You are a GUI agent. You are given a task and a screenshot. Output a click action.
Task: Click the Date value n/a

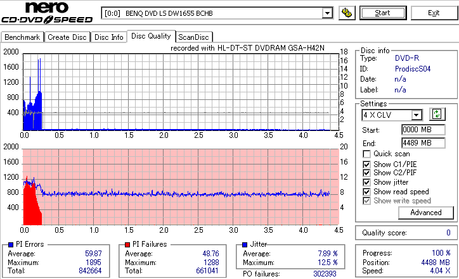point(400,79)
